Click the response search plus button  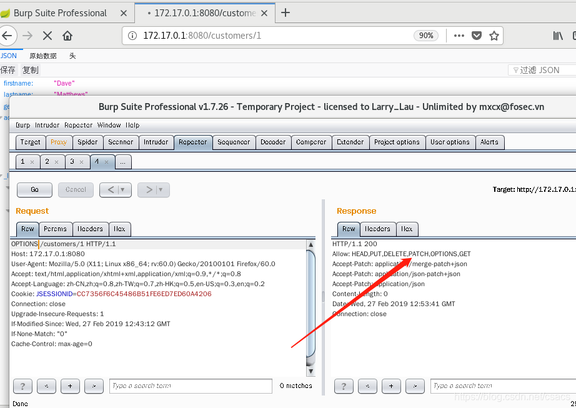coord(391,386)
